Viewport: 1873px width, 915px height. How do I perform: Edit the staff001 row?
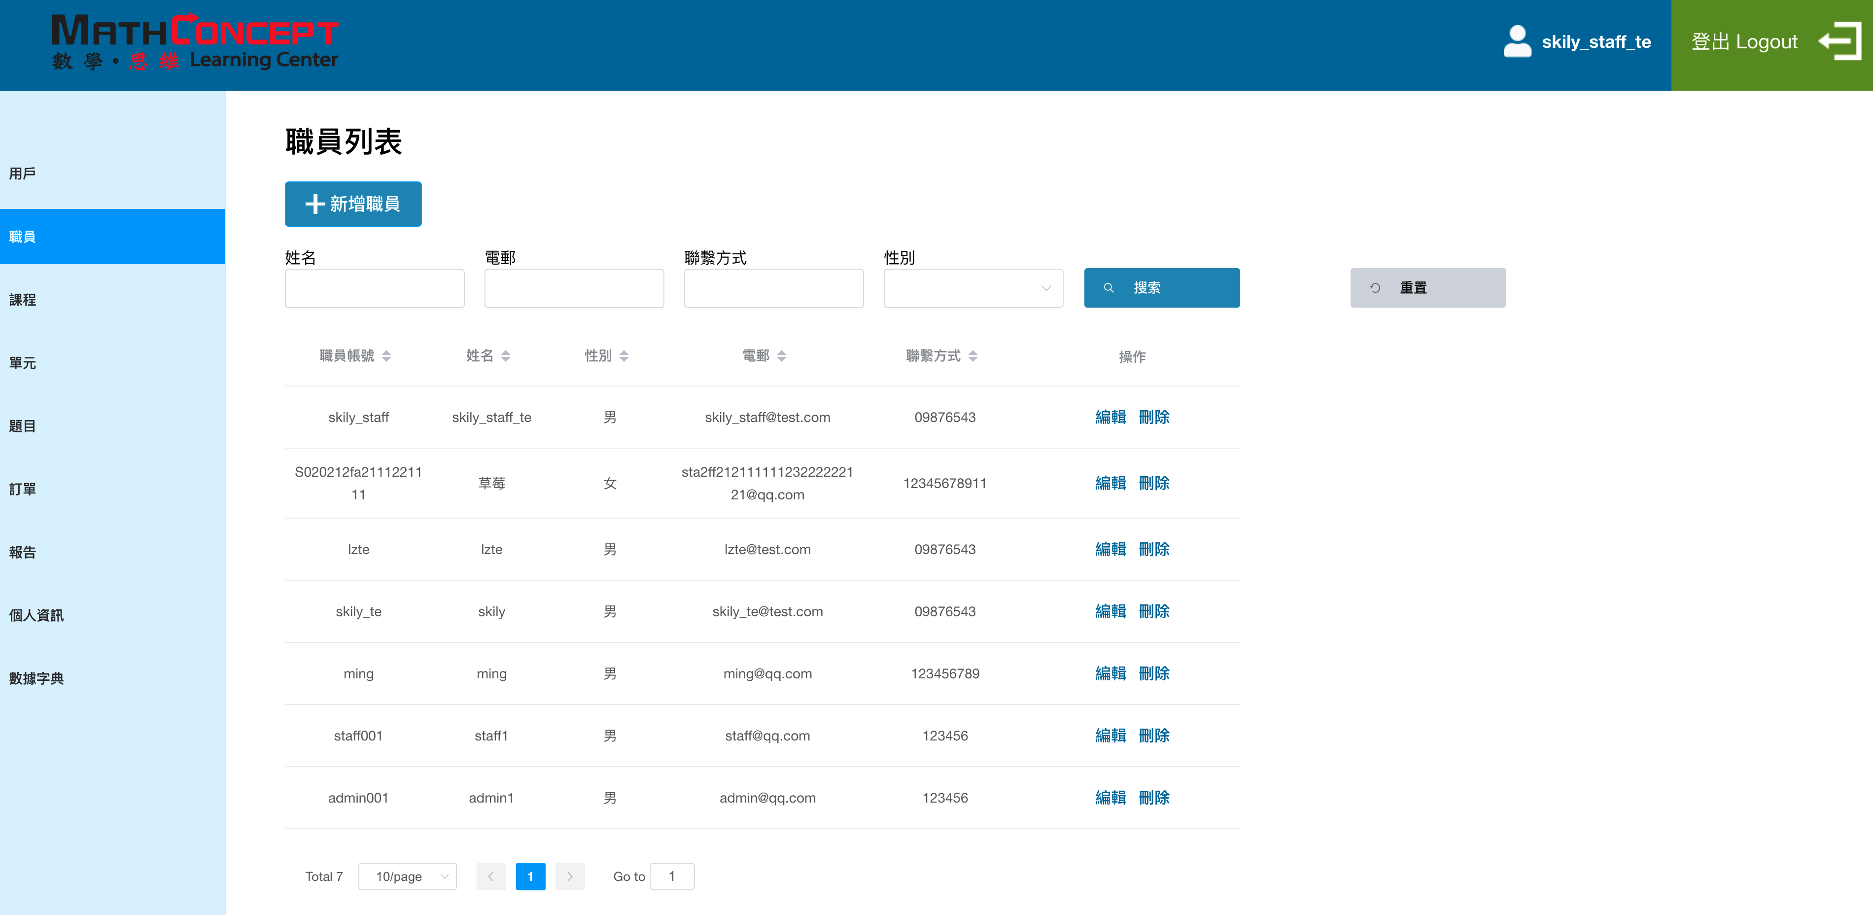(1110, 736)
